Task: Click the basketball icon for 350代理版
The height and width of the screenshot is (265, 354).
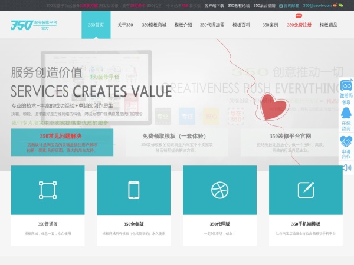Action: (x=219, y=190)
